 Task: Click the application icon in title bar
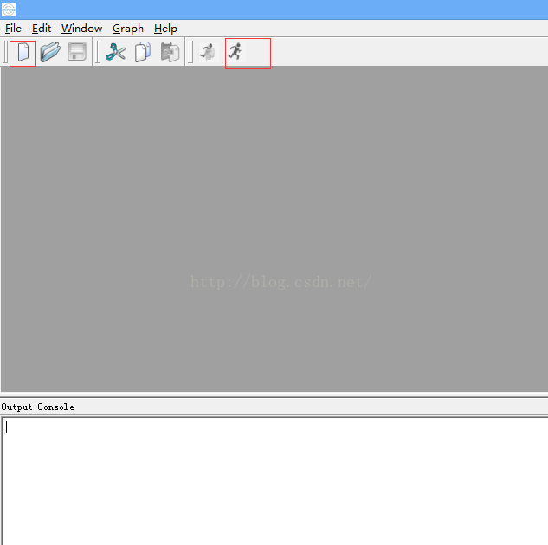click(9, 10)
